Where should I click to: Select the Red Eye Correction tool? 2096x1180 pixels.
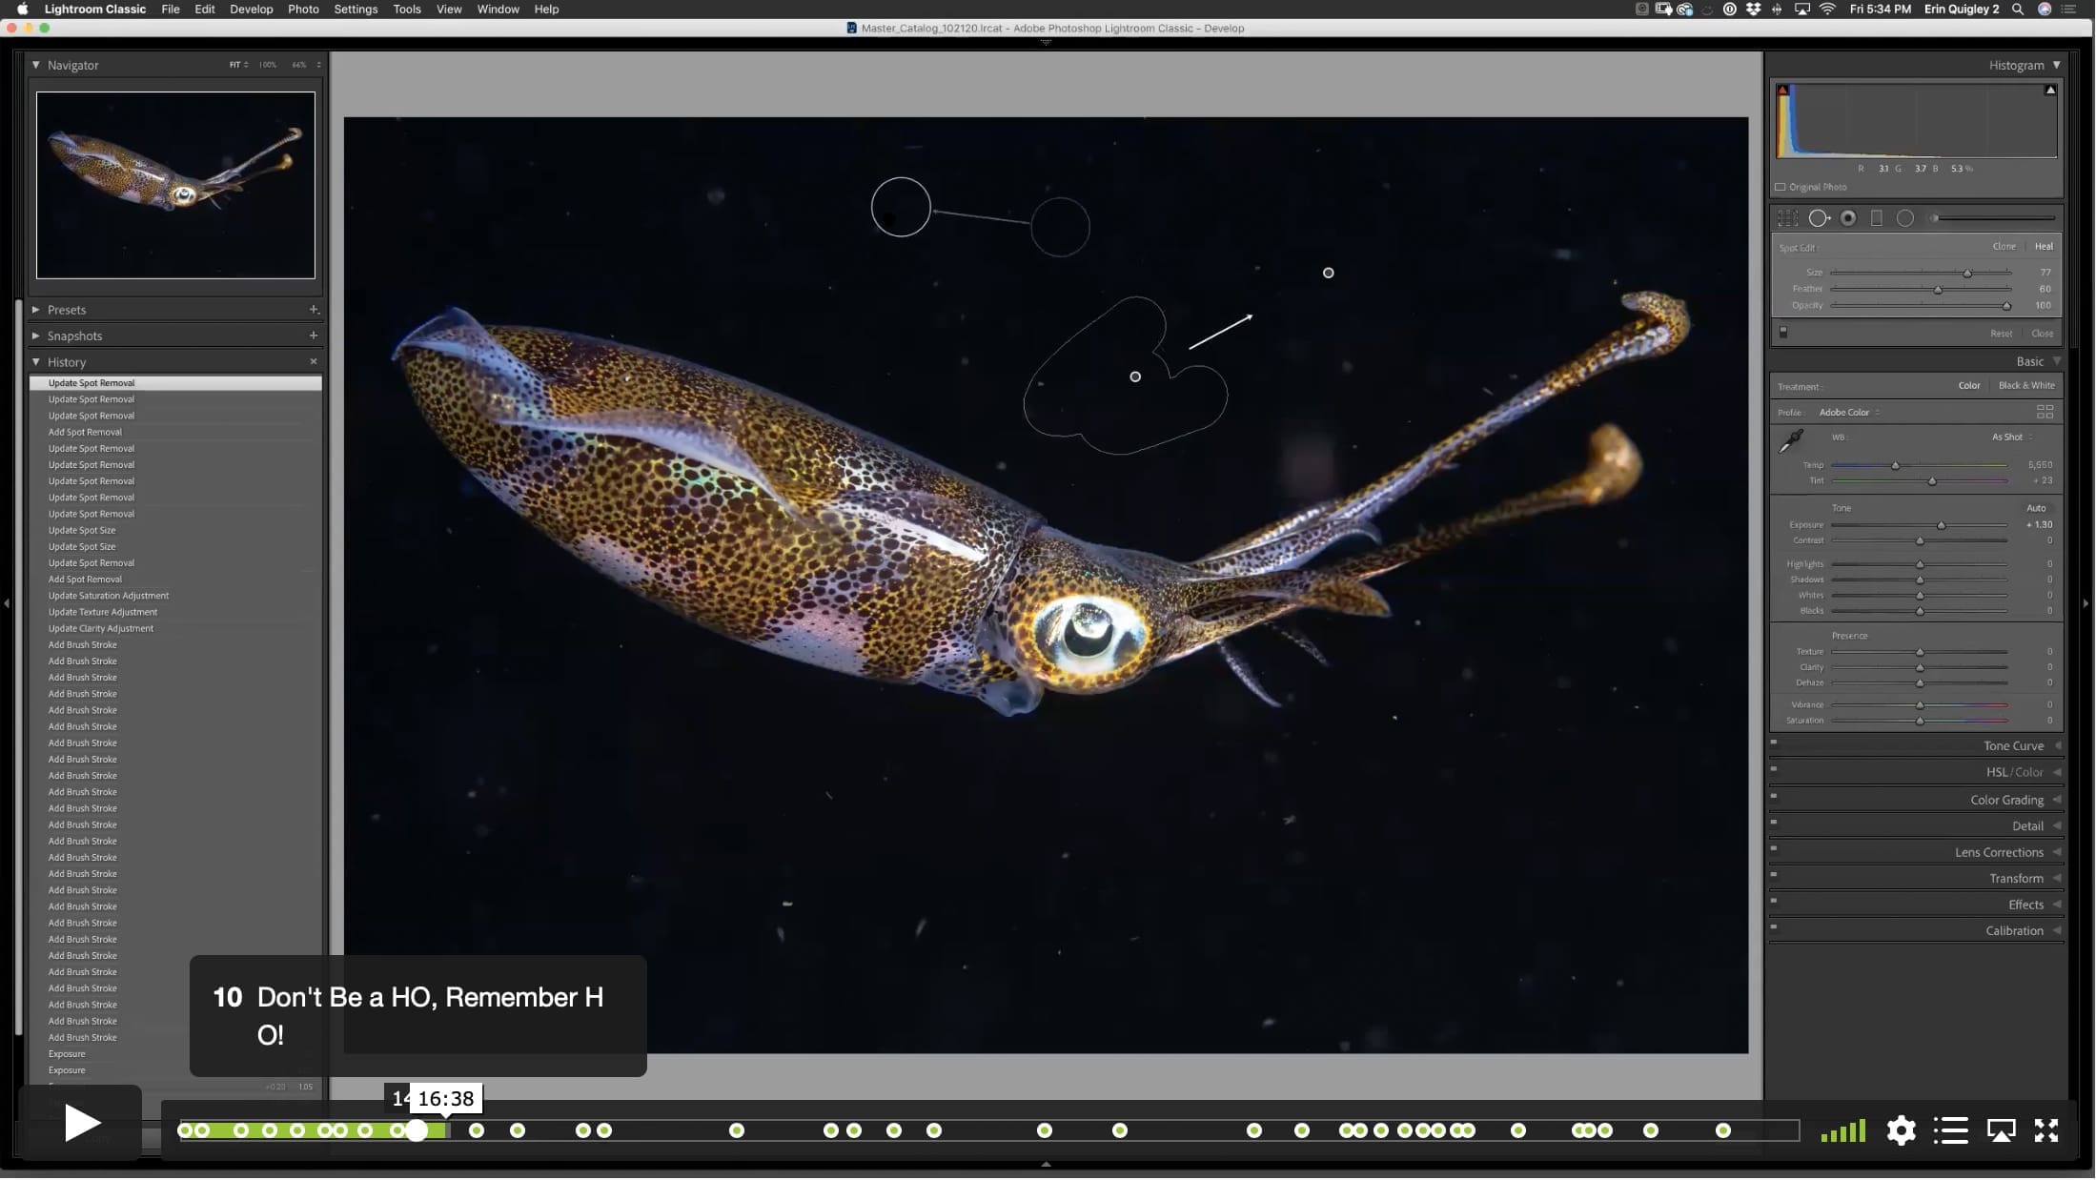(x=1848, y=218)
